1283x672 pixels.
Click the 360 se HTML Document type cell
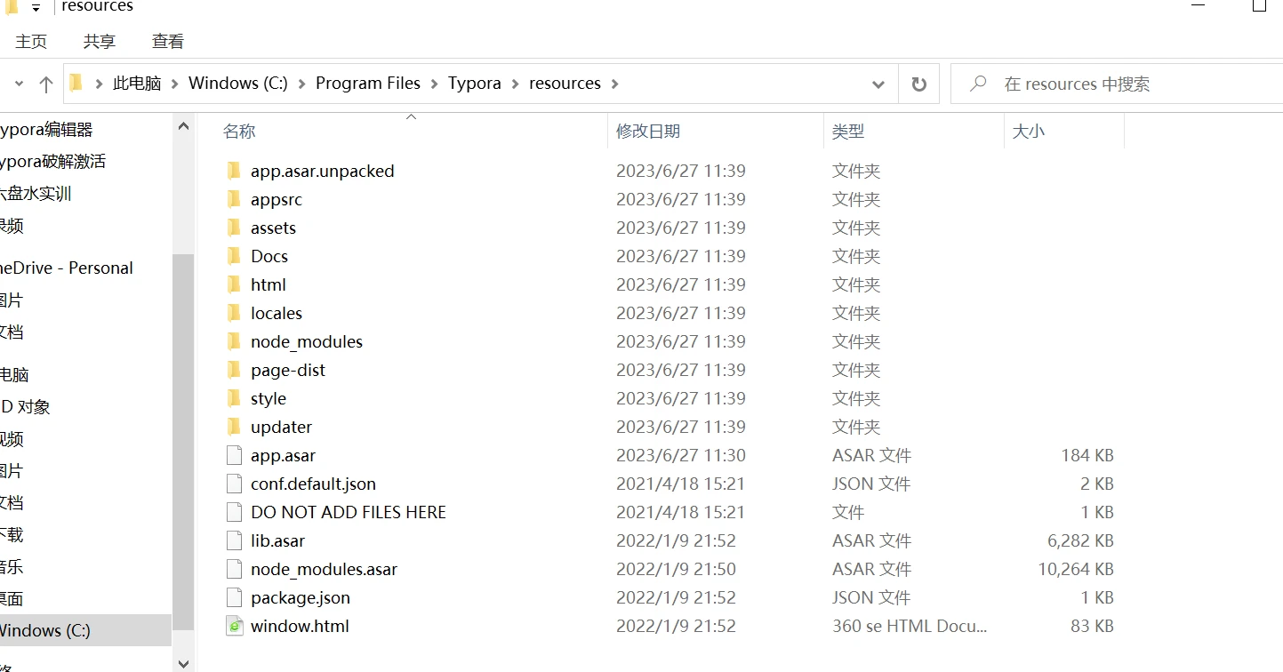pyautogui.click(x=910, y=626)
